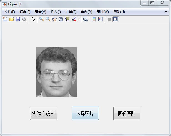Activate the Zoom In magnifier tool
The height and width of the screenshot is (136, 171).
point(42,19)
